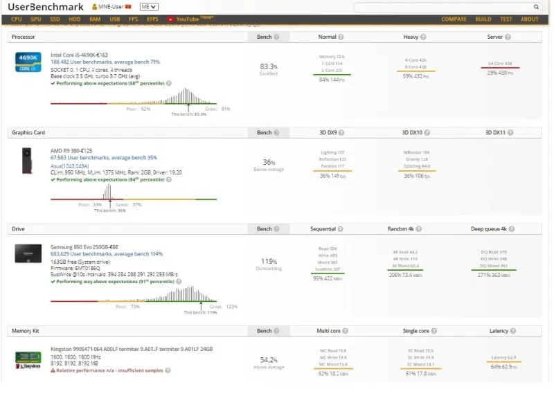Click the search magnifier icon

[x=536, y=7]
